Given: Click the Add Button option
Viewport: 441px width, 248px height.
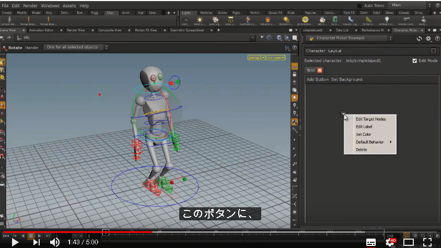Looking at the screenshot, I should click(317, 79).
